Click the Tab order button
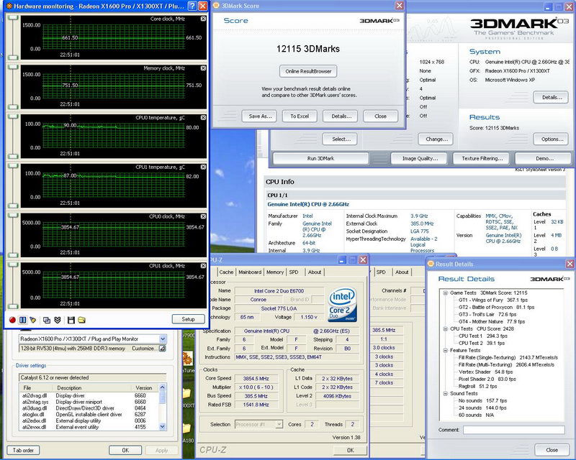 tap(23, 450)
